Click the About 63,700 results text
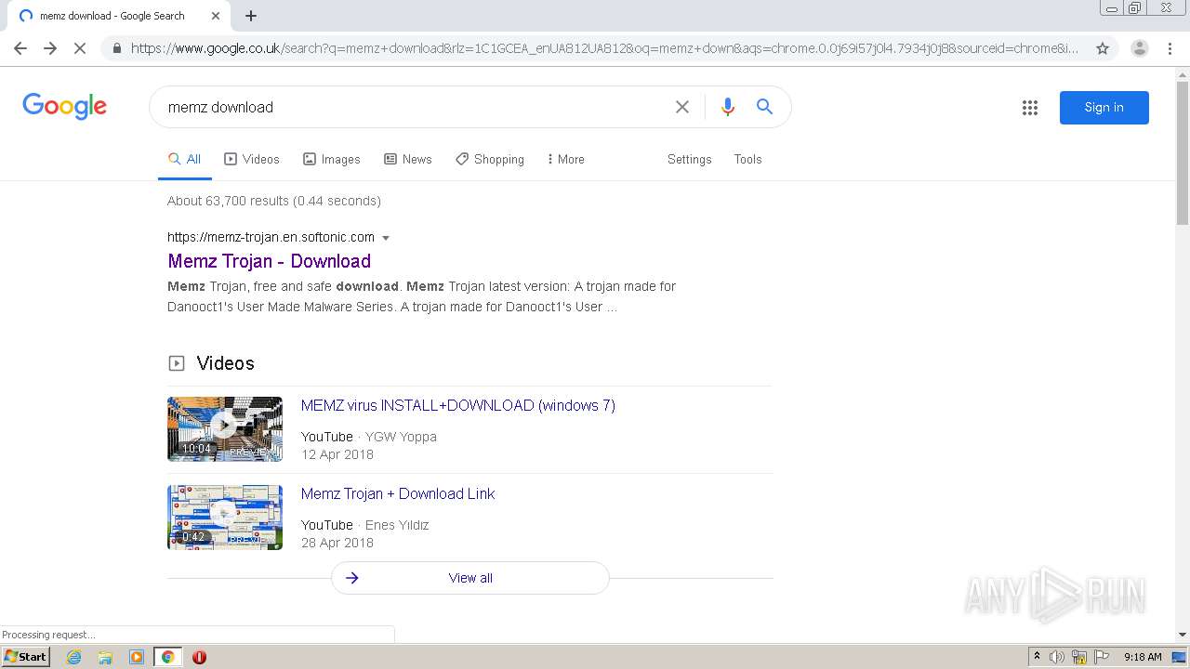This screenshot has height=669, width=1190. point(274,201)
